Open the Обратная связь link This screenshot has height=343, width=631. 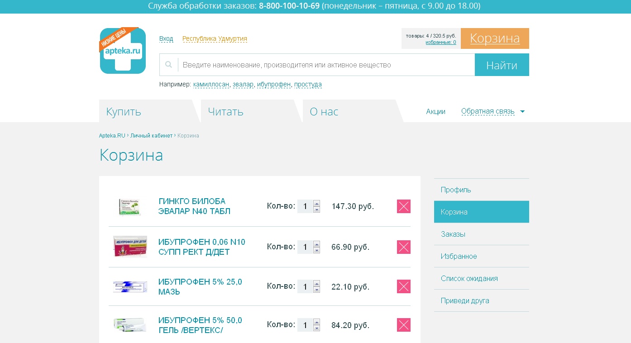(x=488, y=111)
